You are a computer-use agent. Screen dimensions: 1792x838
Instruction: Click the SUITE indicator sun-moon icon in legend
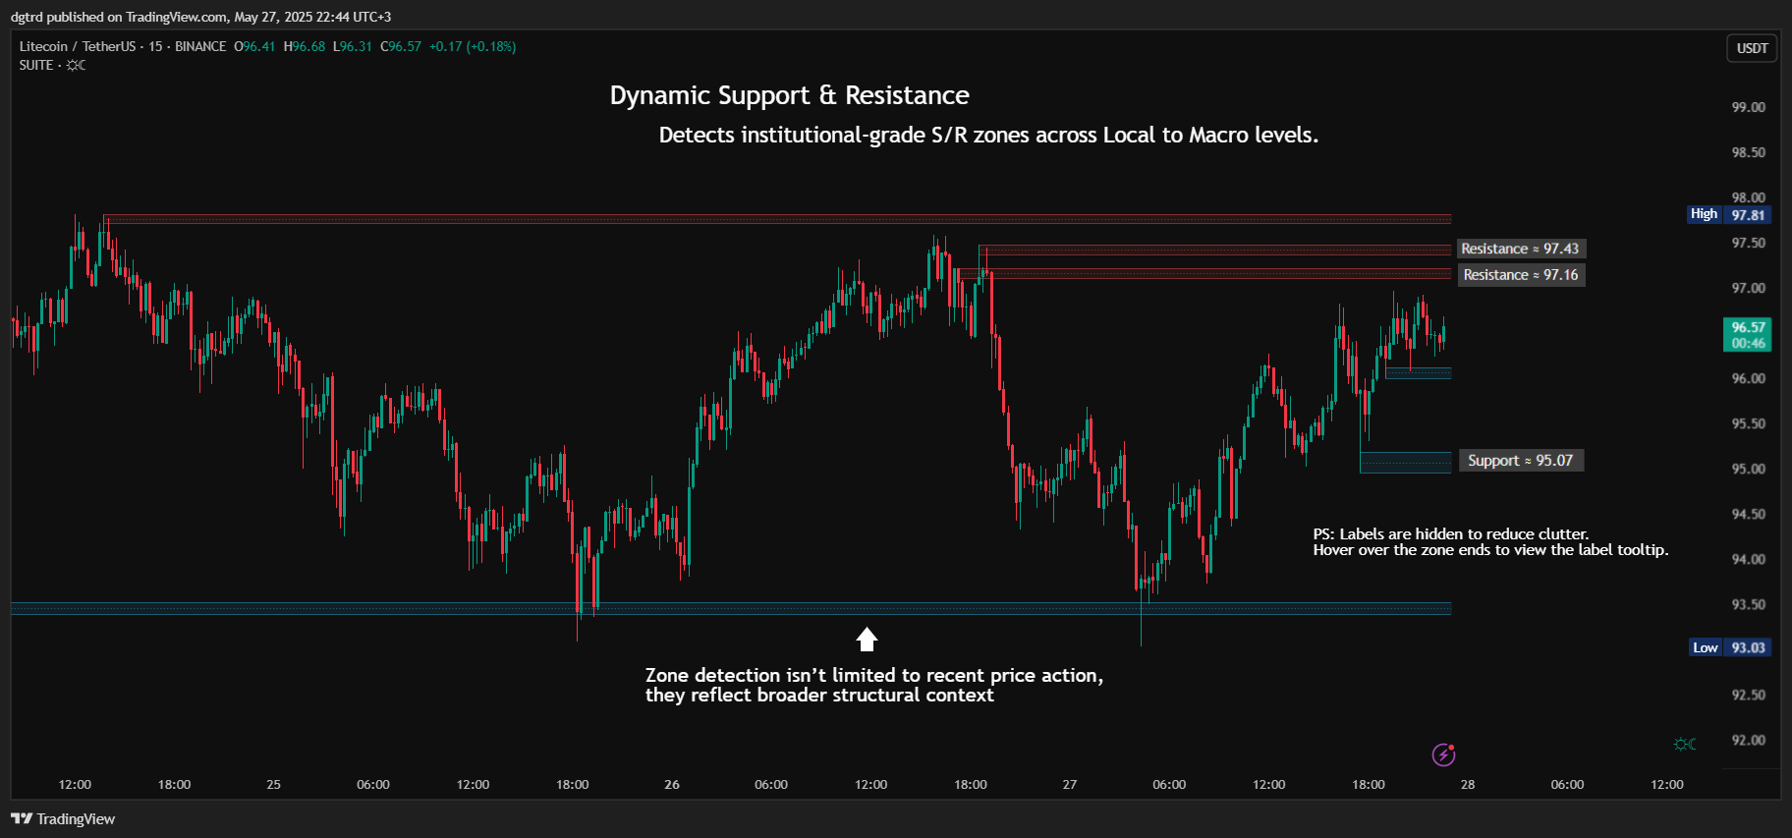click(76, 65)
